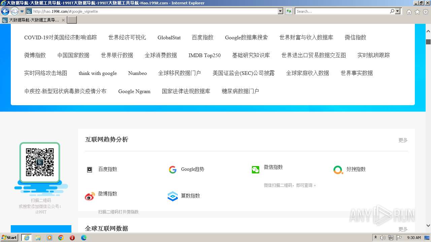
Task: Open Google数据集搜索 link
Action: coord(246,38)
